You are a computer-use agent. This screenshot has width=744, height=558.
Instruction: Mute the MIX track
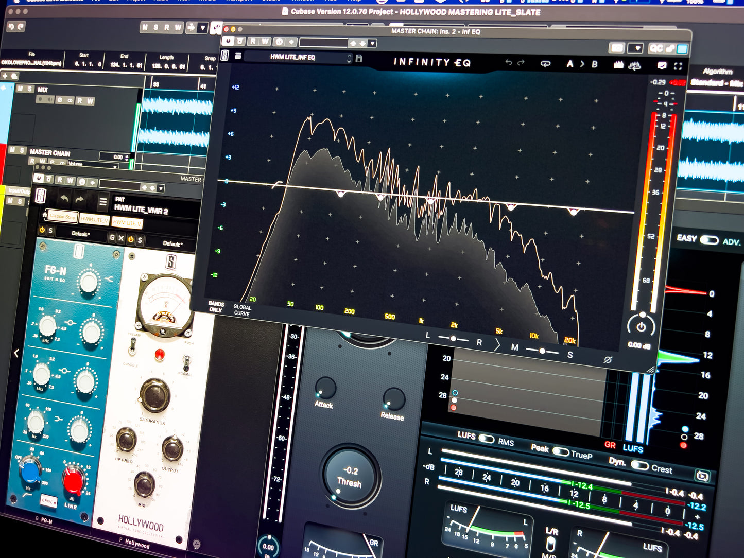coord(20,89)
